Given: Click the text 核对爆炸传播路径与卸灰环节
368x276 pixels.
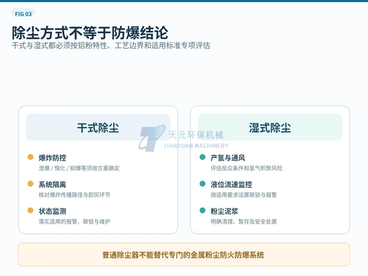Looking at the screenshot, I should click(x=75, y=195).
